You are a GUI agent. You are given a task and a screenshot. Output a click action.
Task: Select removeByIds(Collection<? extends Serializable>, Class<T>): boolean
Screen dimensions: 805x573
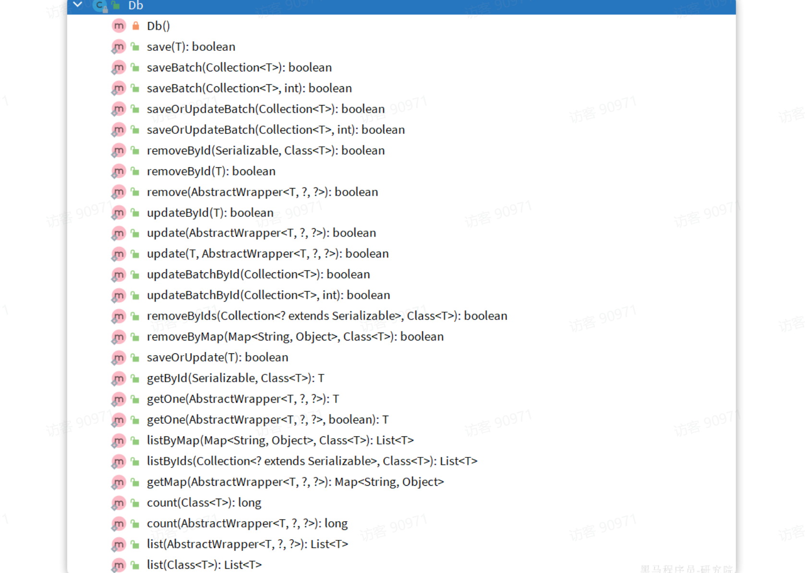327,316
